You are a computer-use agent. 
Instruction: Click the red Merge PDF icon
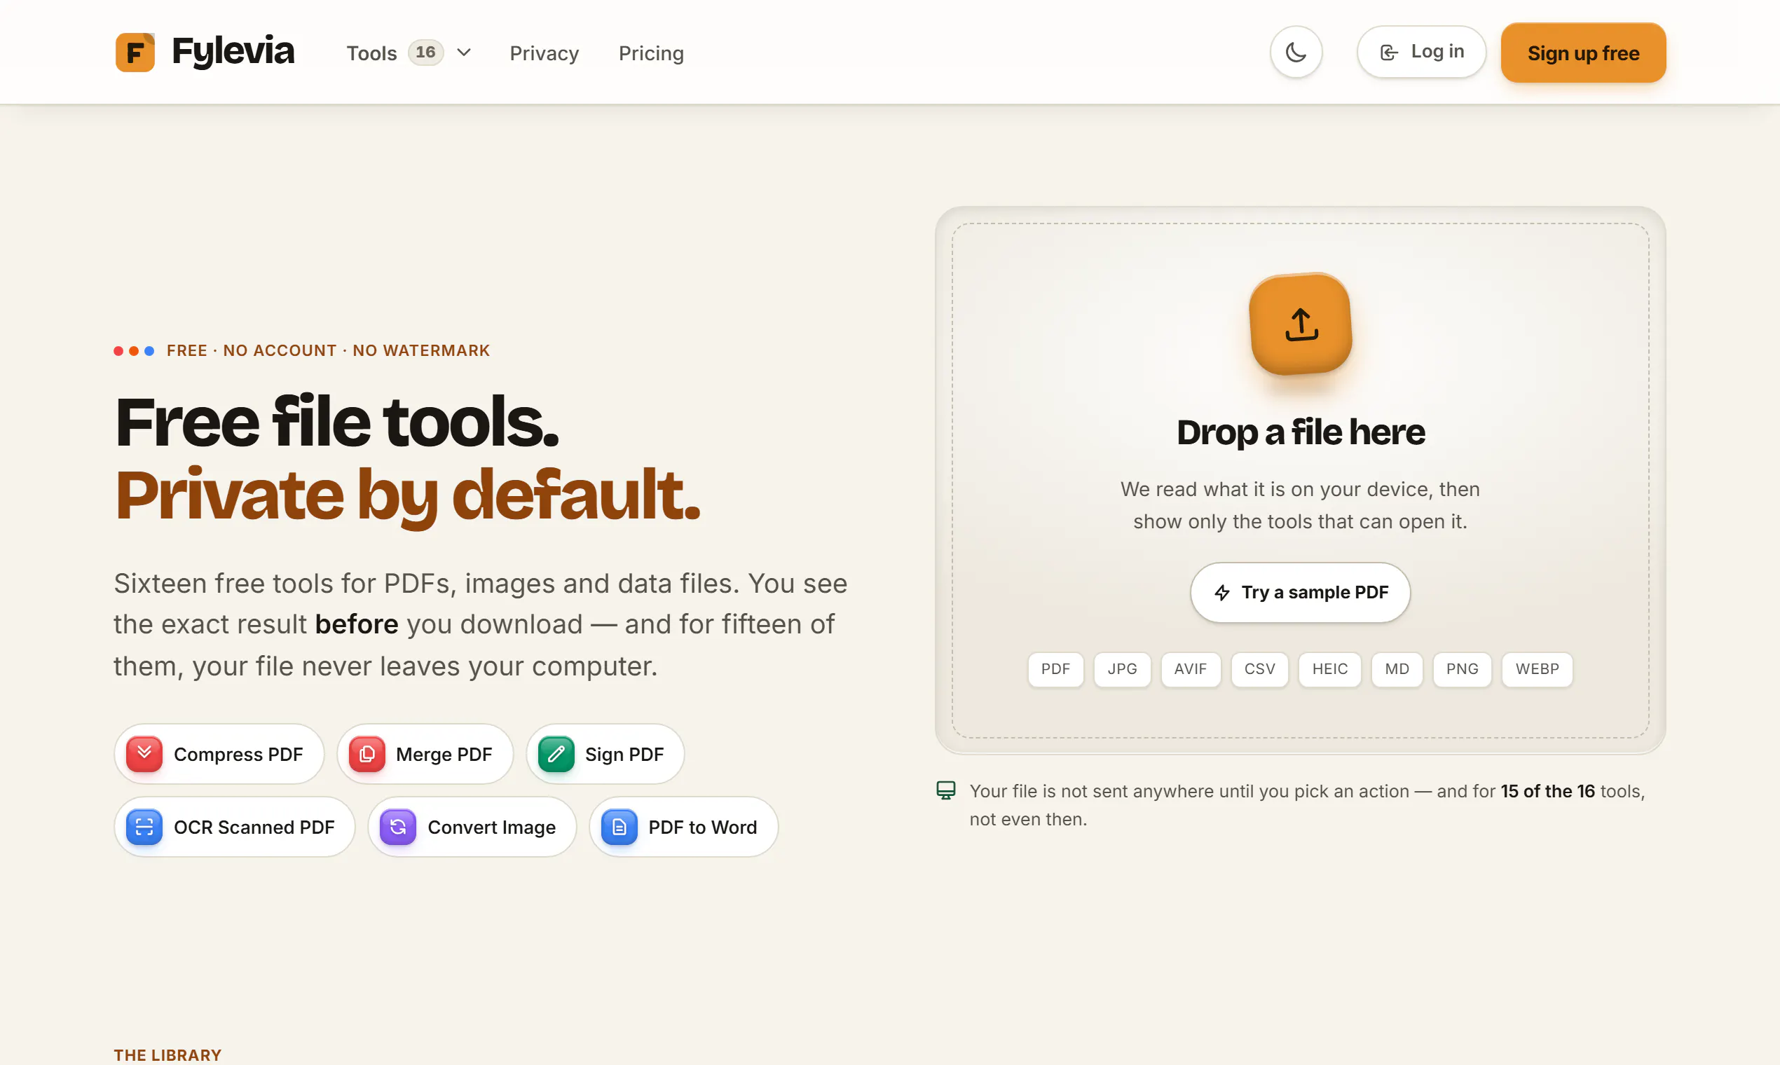tap(367, 754)
